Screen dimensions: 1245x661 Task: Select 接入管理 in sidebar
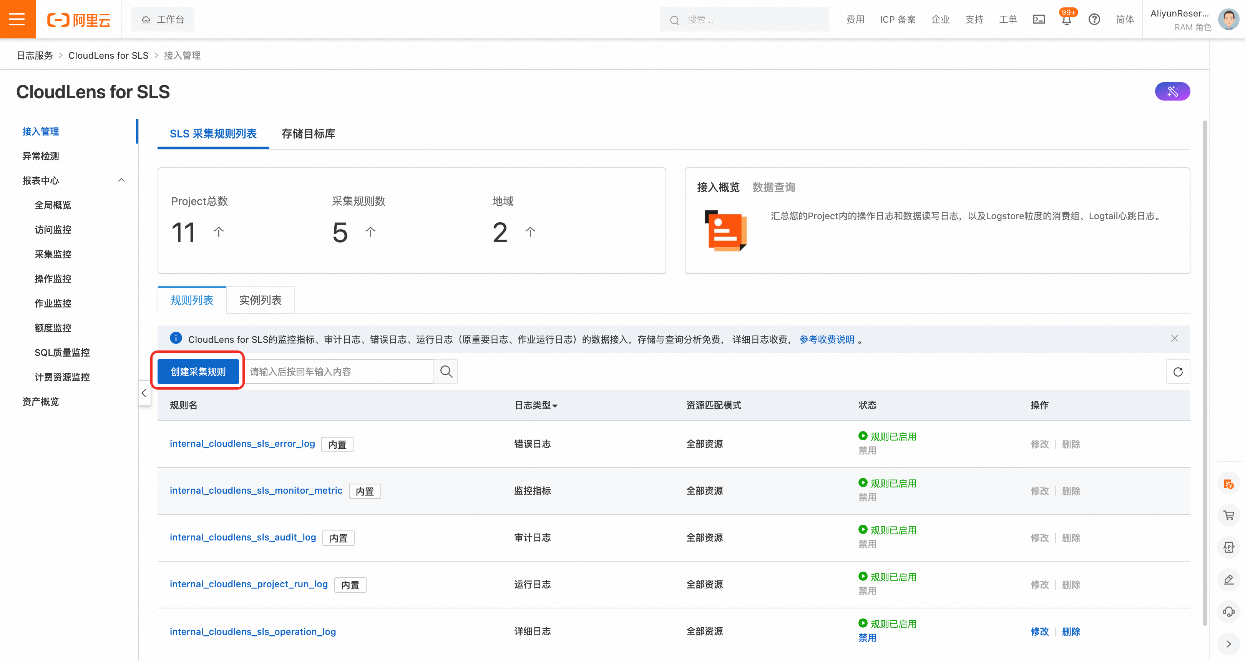tap(41, 131)
